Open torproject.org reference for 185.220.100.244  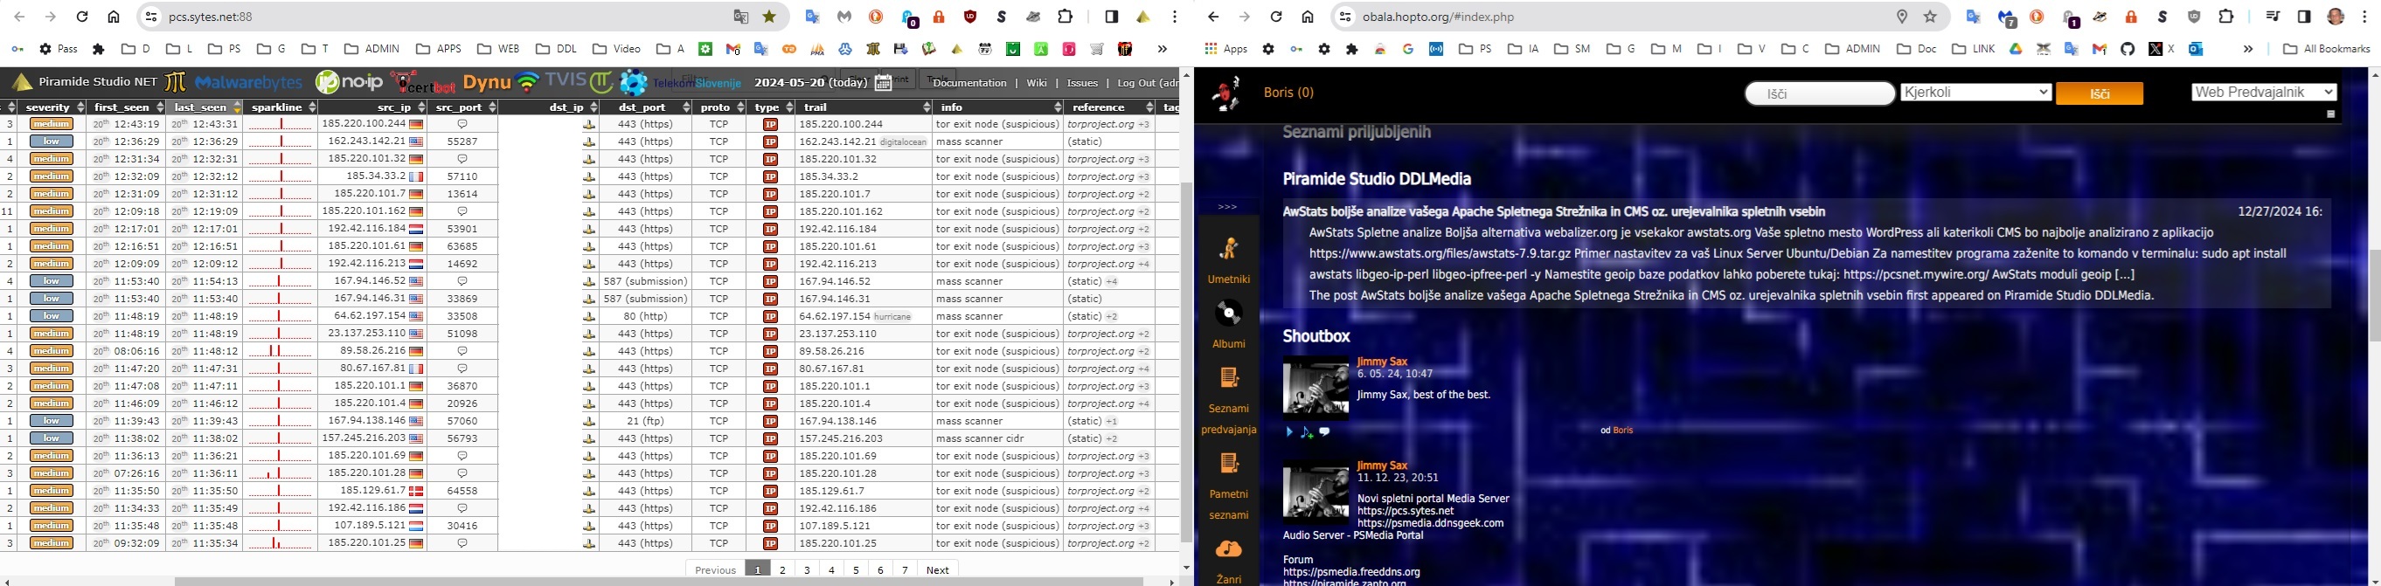[1100, 125]
